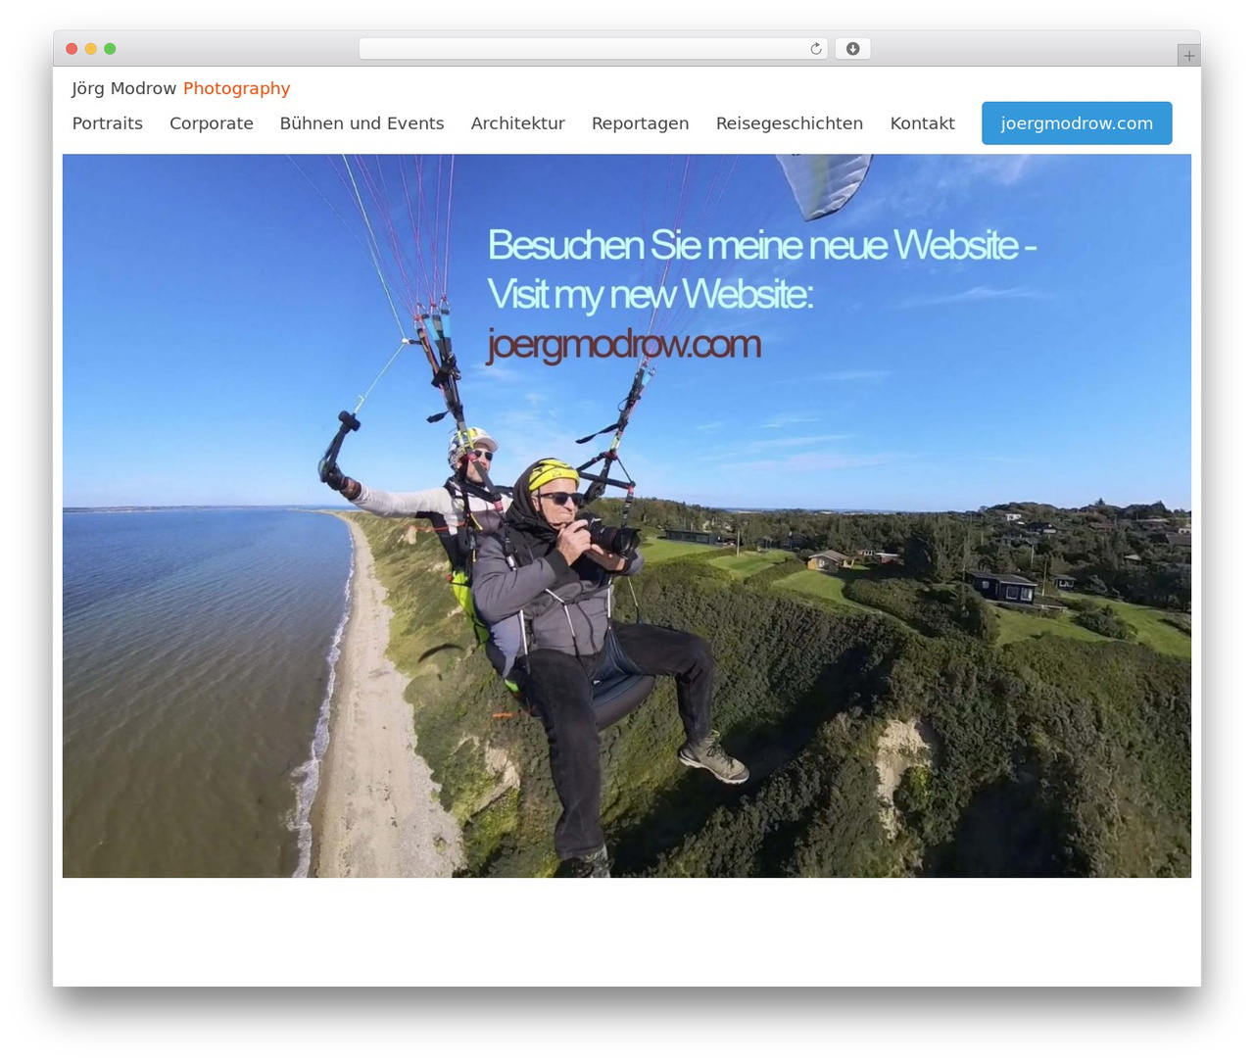Open the Portraits menu item

pos(108,123)
